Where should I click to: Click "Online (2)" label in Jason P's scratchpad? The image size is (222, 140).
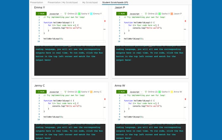pos(153,14)
